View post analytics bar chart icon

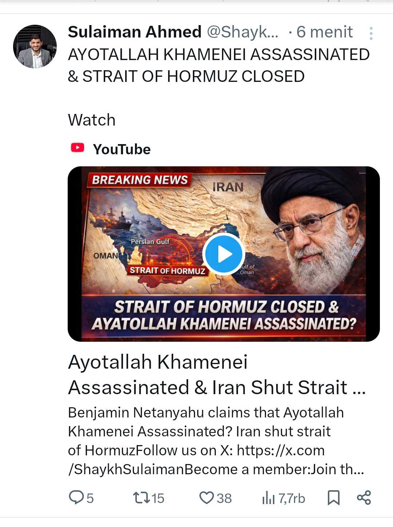(x=269, y=498)
